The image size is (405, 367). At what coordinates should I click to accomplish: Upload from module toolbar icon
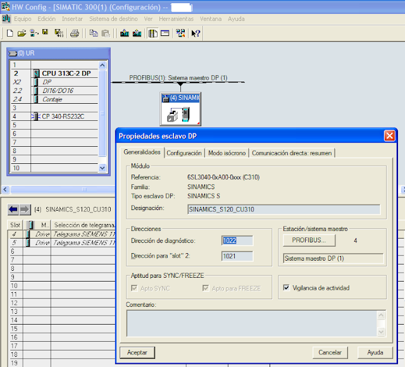click(137, 34)
